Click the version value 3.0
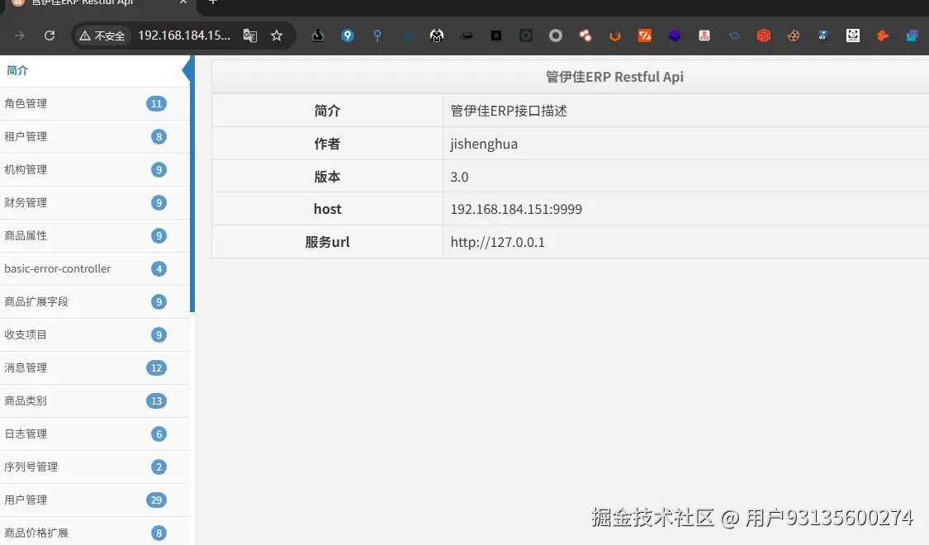The image size is (929, 545). [x=459, y=177]
